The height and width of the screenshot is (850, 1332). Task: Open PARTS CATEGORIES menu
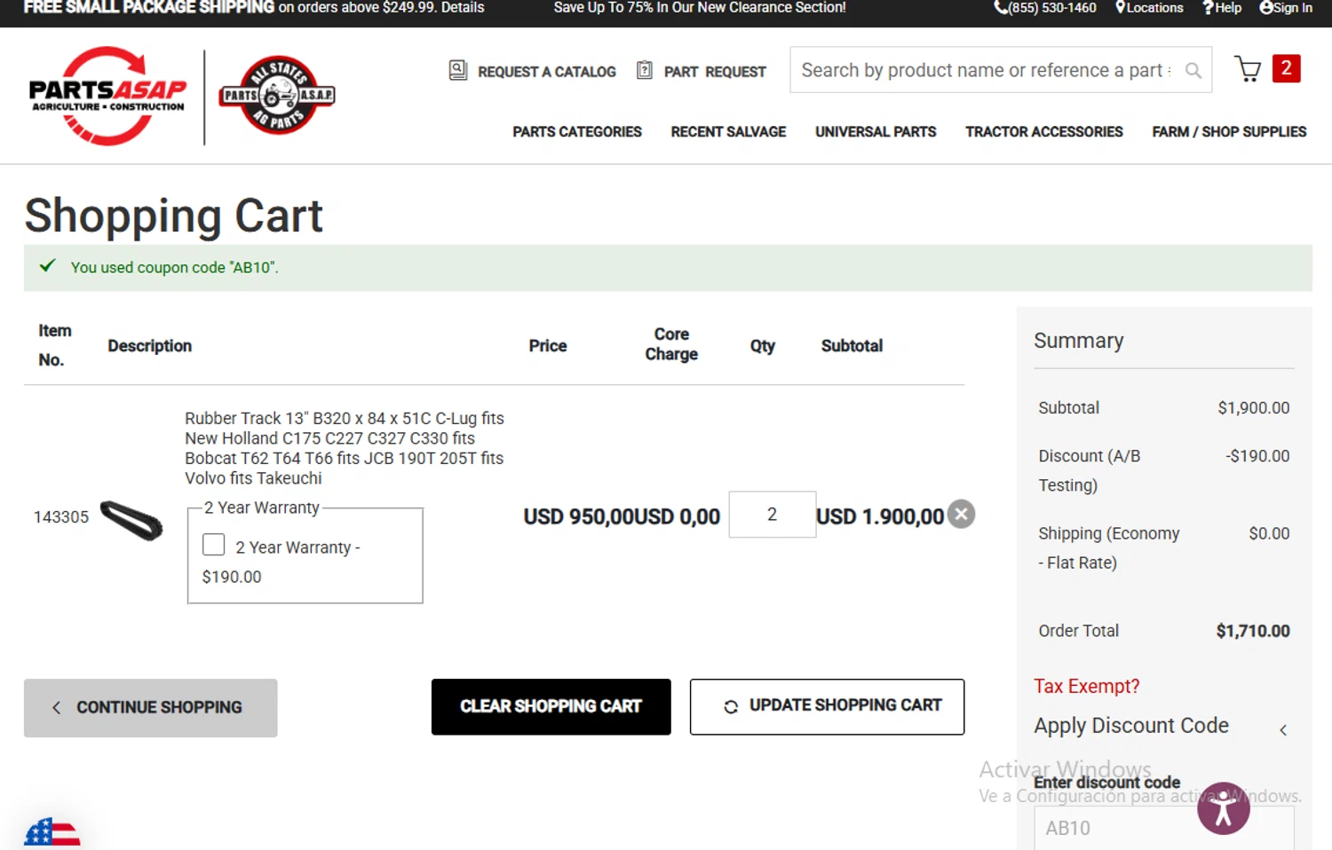pyautogui.click(x=577, y=132)
